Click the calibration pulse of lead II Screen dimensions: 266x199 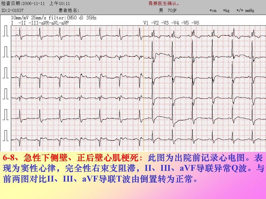click(x=6, y=52)
